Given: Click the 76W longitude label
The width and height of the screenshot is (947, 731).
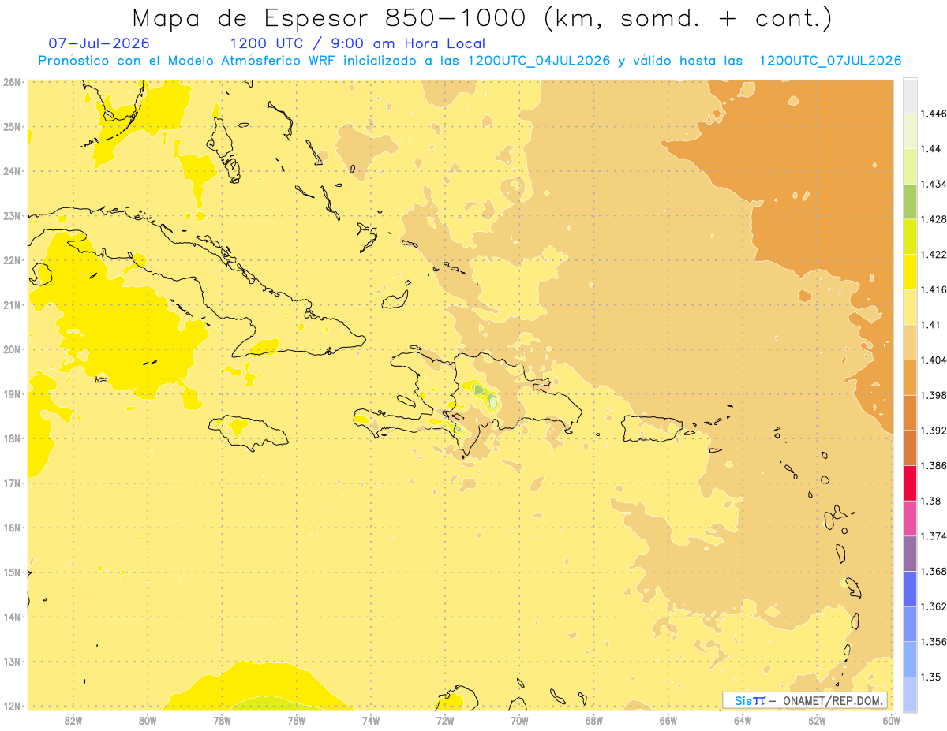Looking at the screenshot, I should tap(296, 720).
